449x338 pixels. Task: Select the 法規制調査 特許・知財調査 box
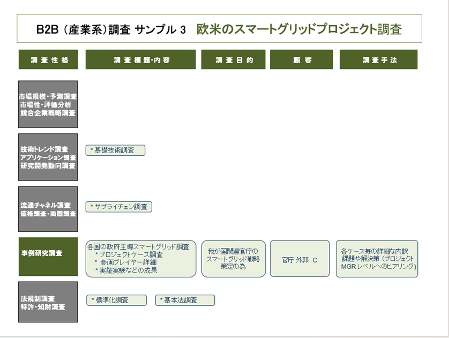pyautogui.click(x=48, y=302)
